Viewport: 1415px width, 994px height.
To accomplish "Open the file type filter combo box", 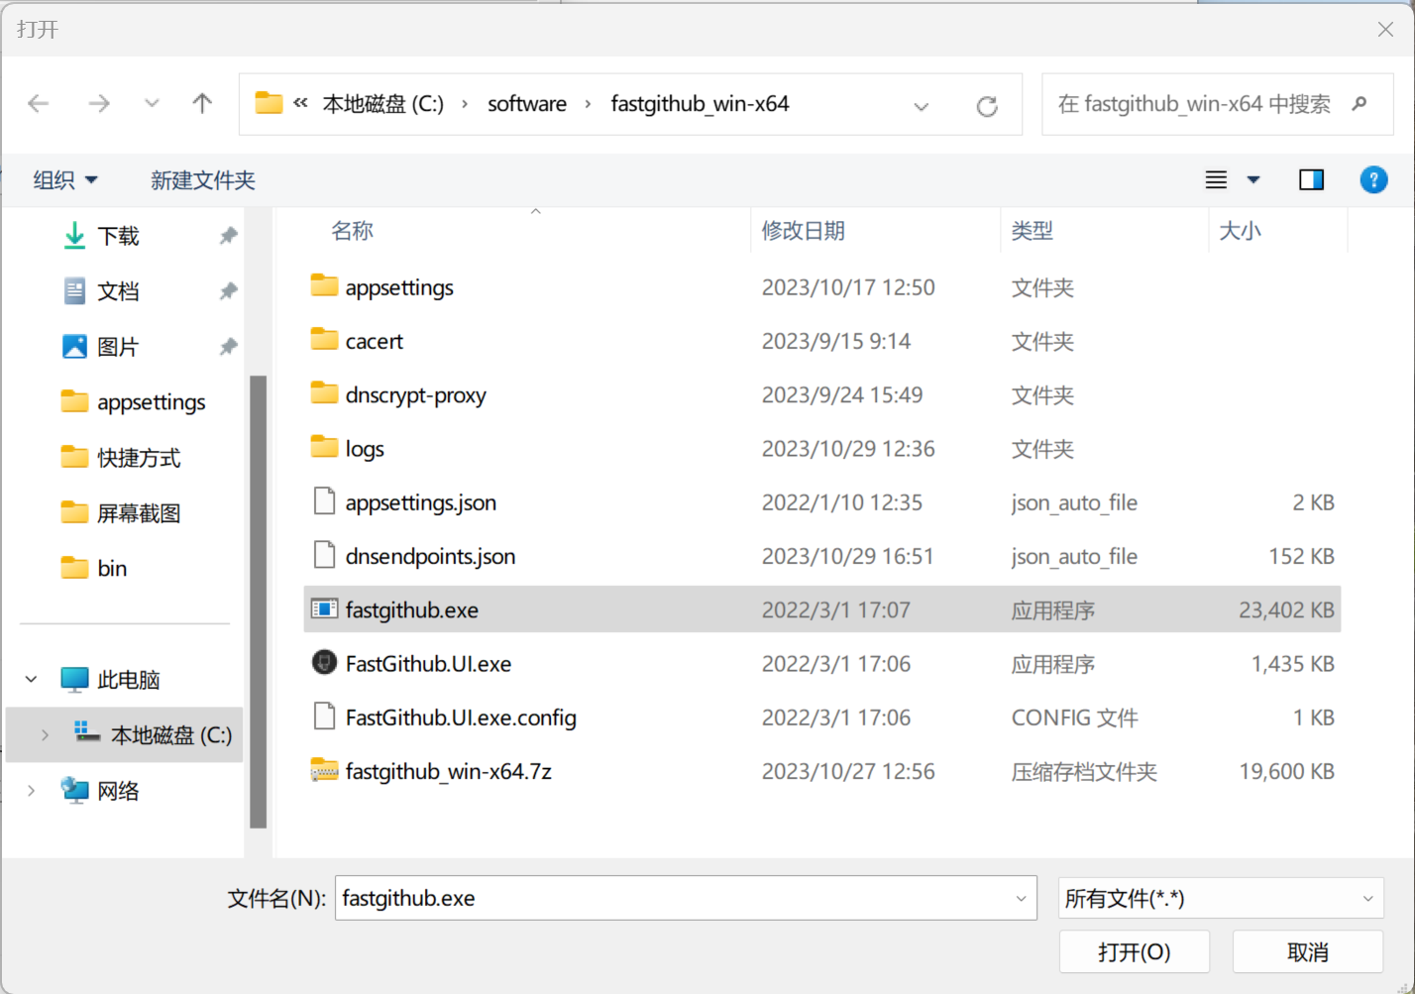I will [x=1220, y=899].
